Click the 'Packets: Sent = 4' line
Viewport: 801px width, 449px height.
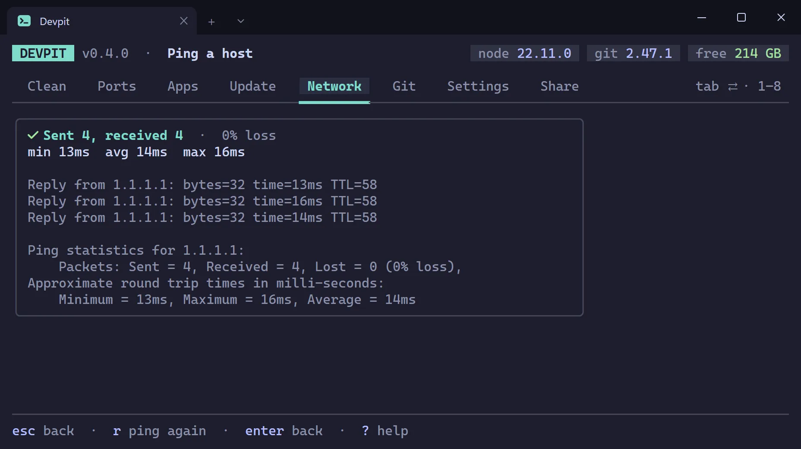click(260, 267)
